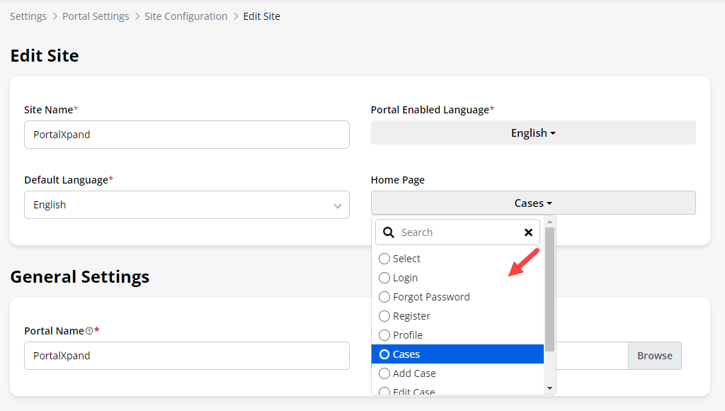The height and width of the screenshot is (411, 725).
Task: Select the Register radio option
Action: tap(384, 316)
